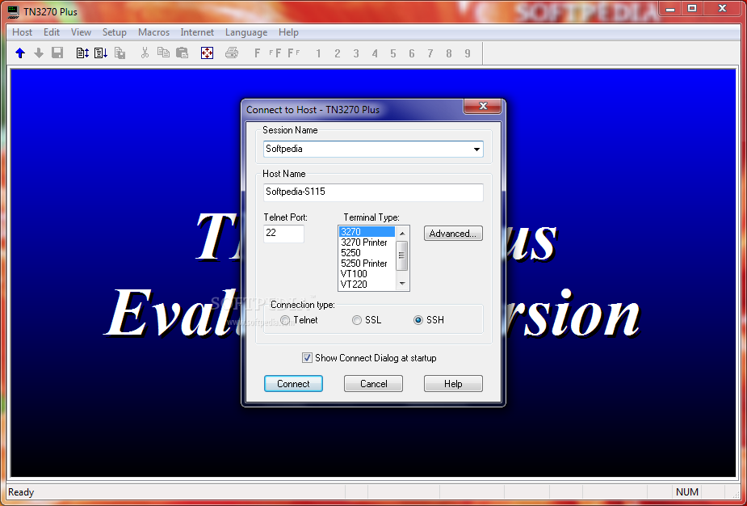The height and width of the screenshot is (506, 747).
Task: Click the gray down-arrow disconnect icon
Action: 39,53
